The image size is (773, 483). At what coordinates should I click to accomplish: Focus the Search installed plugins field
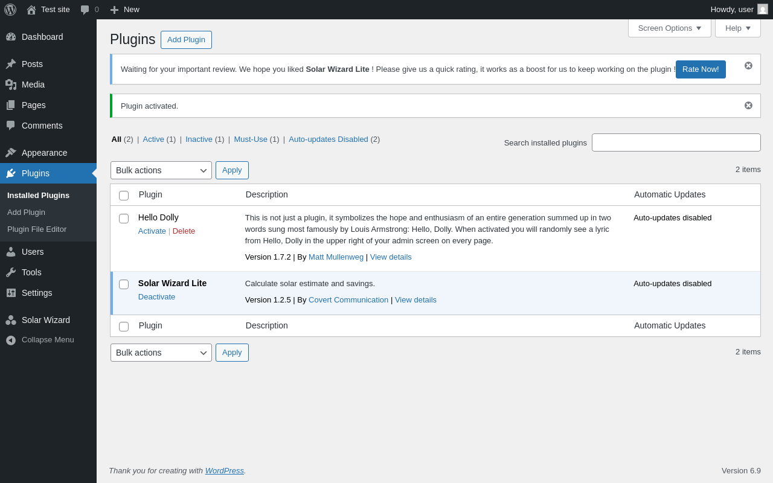[x=676, y=142]
